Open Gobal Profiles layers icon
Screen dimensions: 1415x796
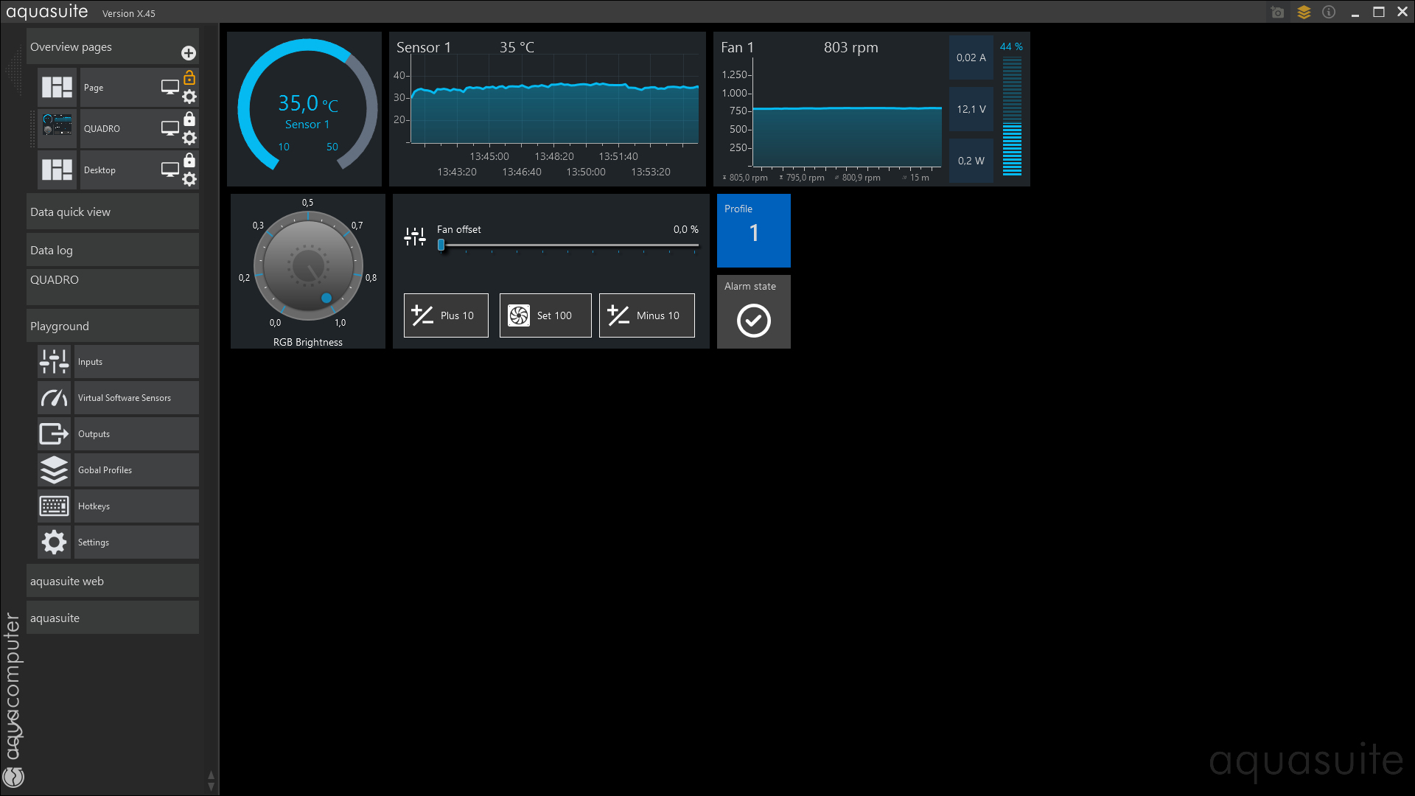pyautogui.click(x=54, y=470)
